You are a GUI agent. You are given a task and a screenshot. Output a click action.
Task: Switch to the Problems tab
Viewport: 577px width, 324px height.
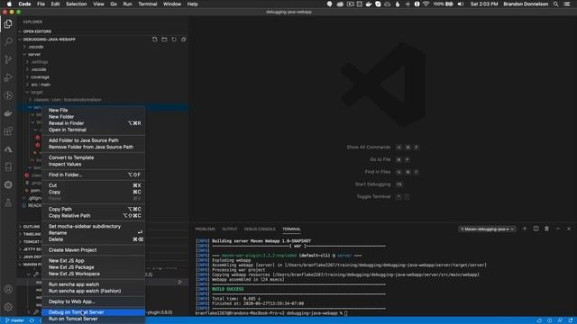[205, 229]
